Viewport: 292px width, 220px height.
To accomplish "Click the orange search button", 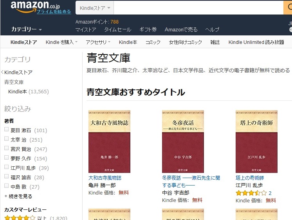I will [288, 7].
